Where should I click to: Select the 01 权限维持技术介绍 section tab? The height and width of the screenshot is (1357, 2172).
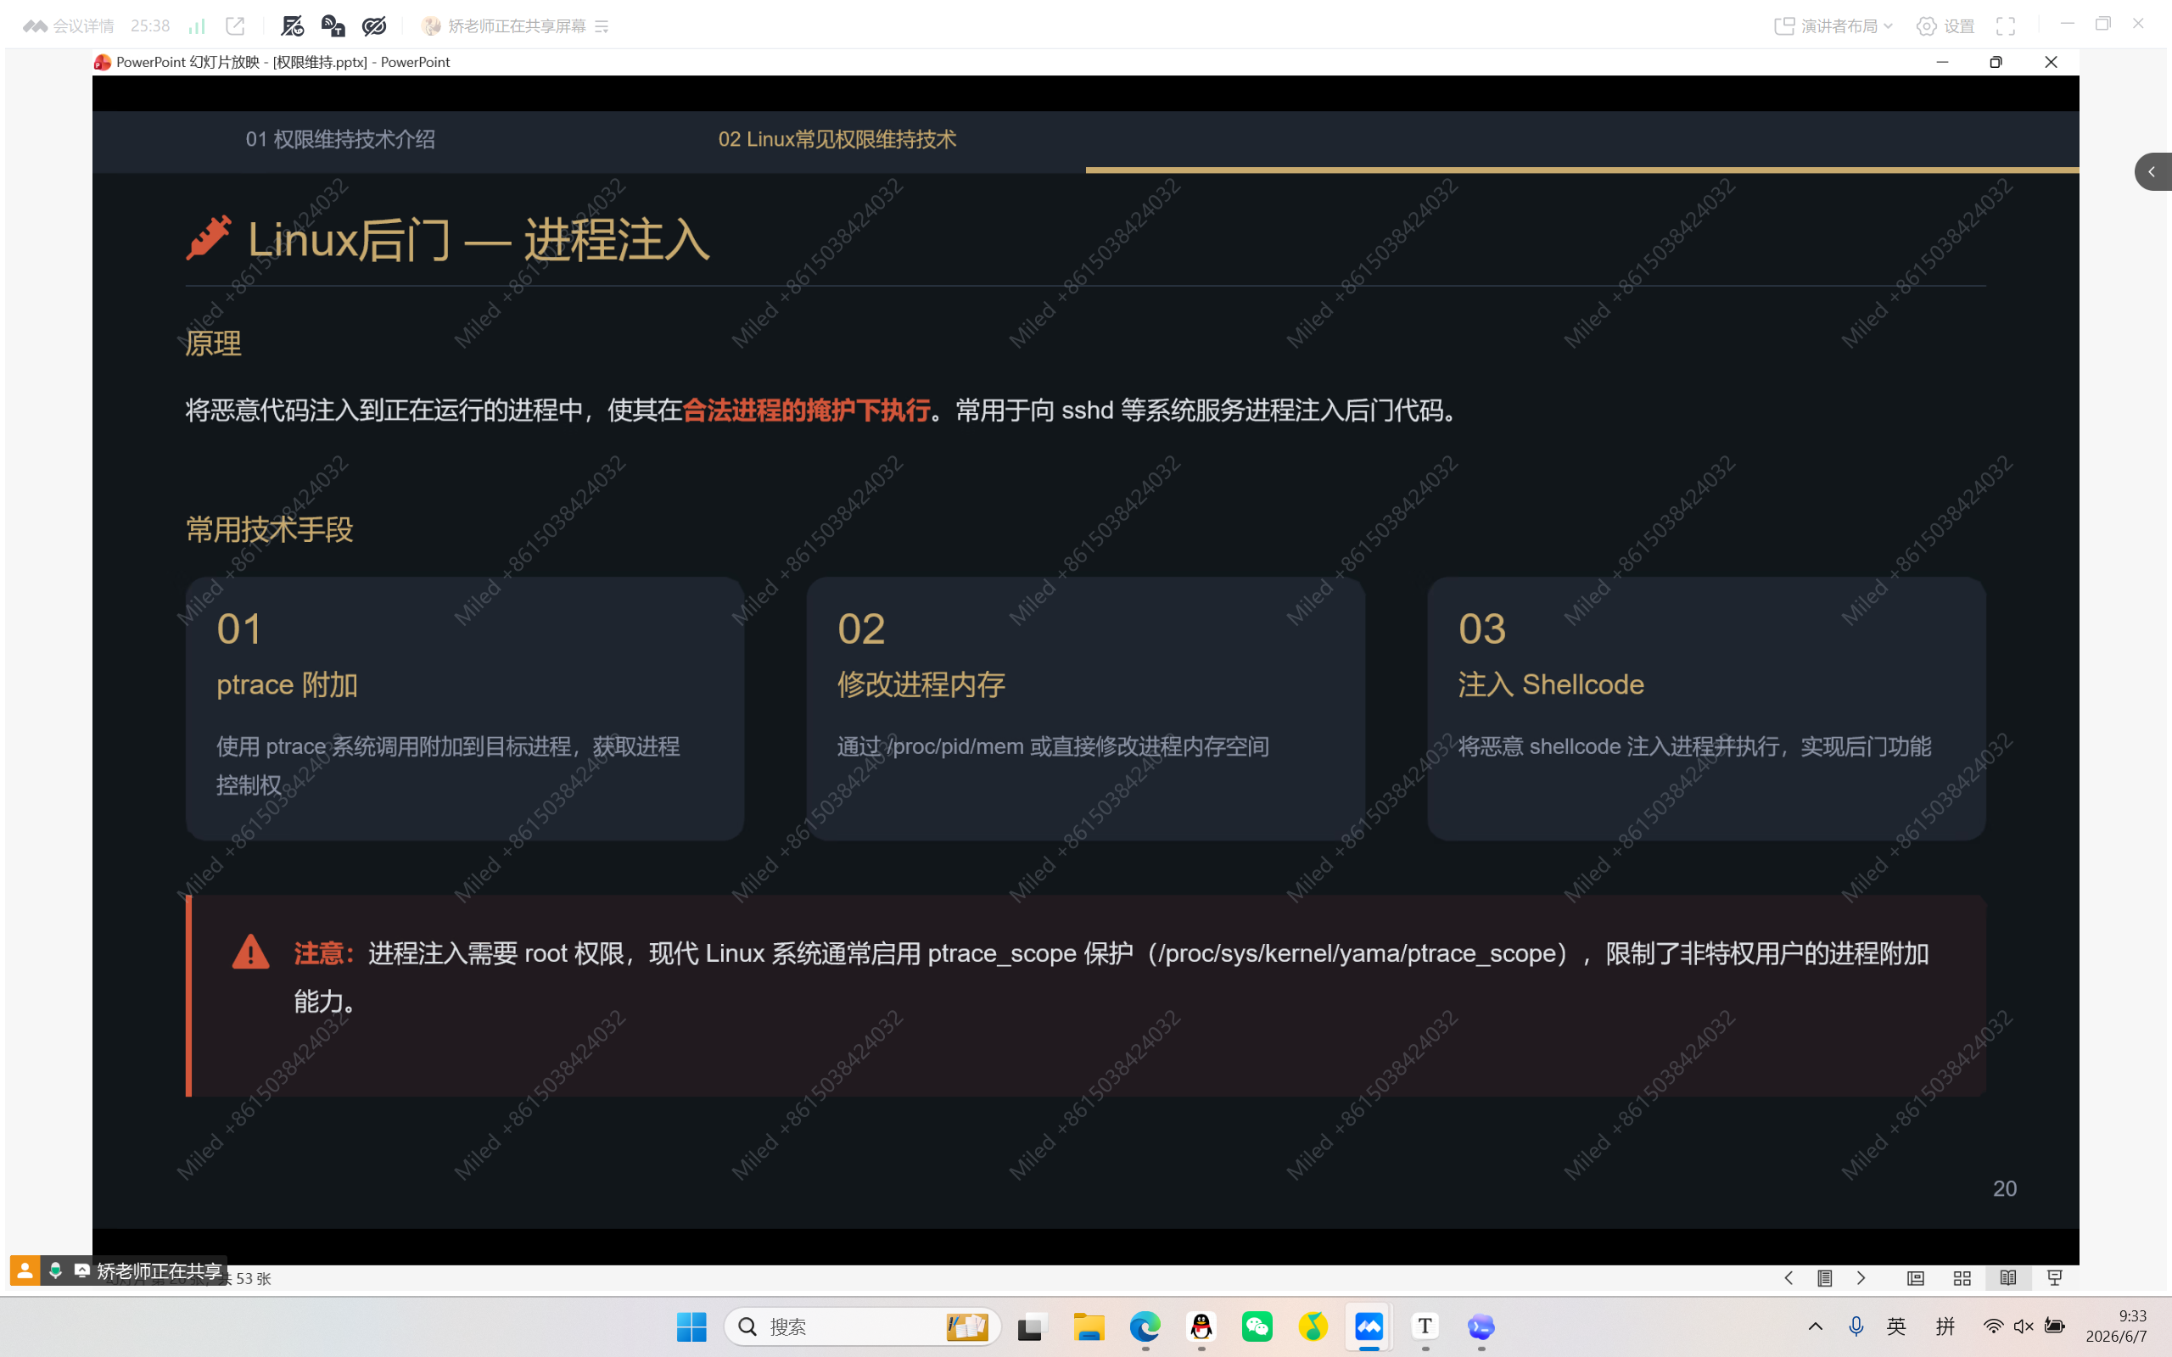point(340,139)
